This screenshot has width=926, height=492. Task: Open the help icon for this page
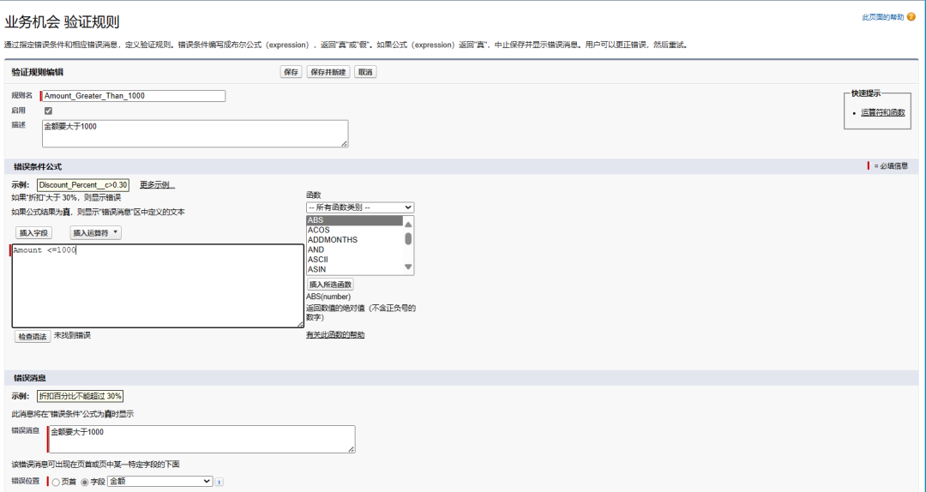click(x=911, y=17)
